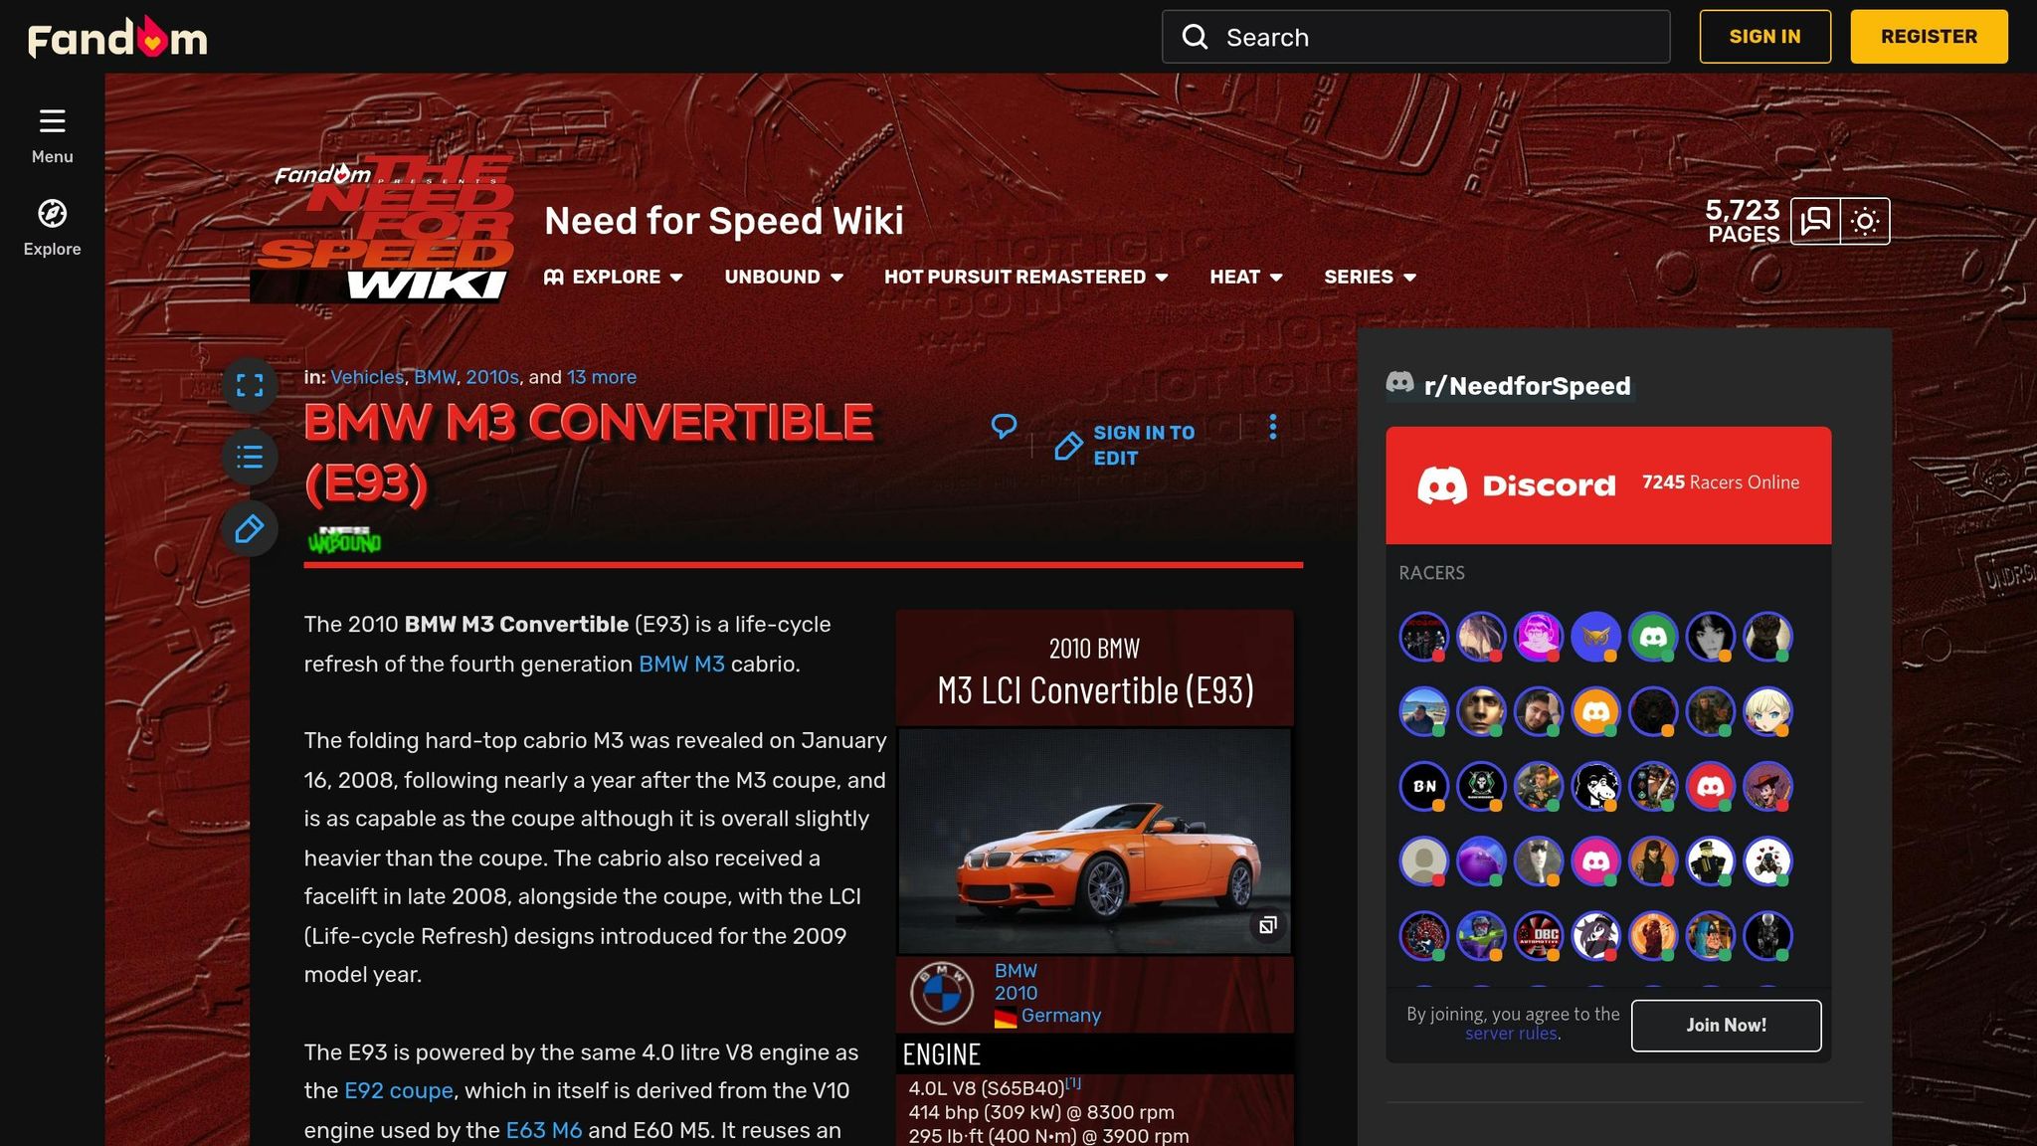Follow the BMW M3 link in first paragraph
Viewport: 2037px width, 1146px height.
(x=681, y=664)
